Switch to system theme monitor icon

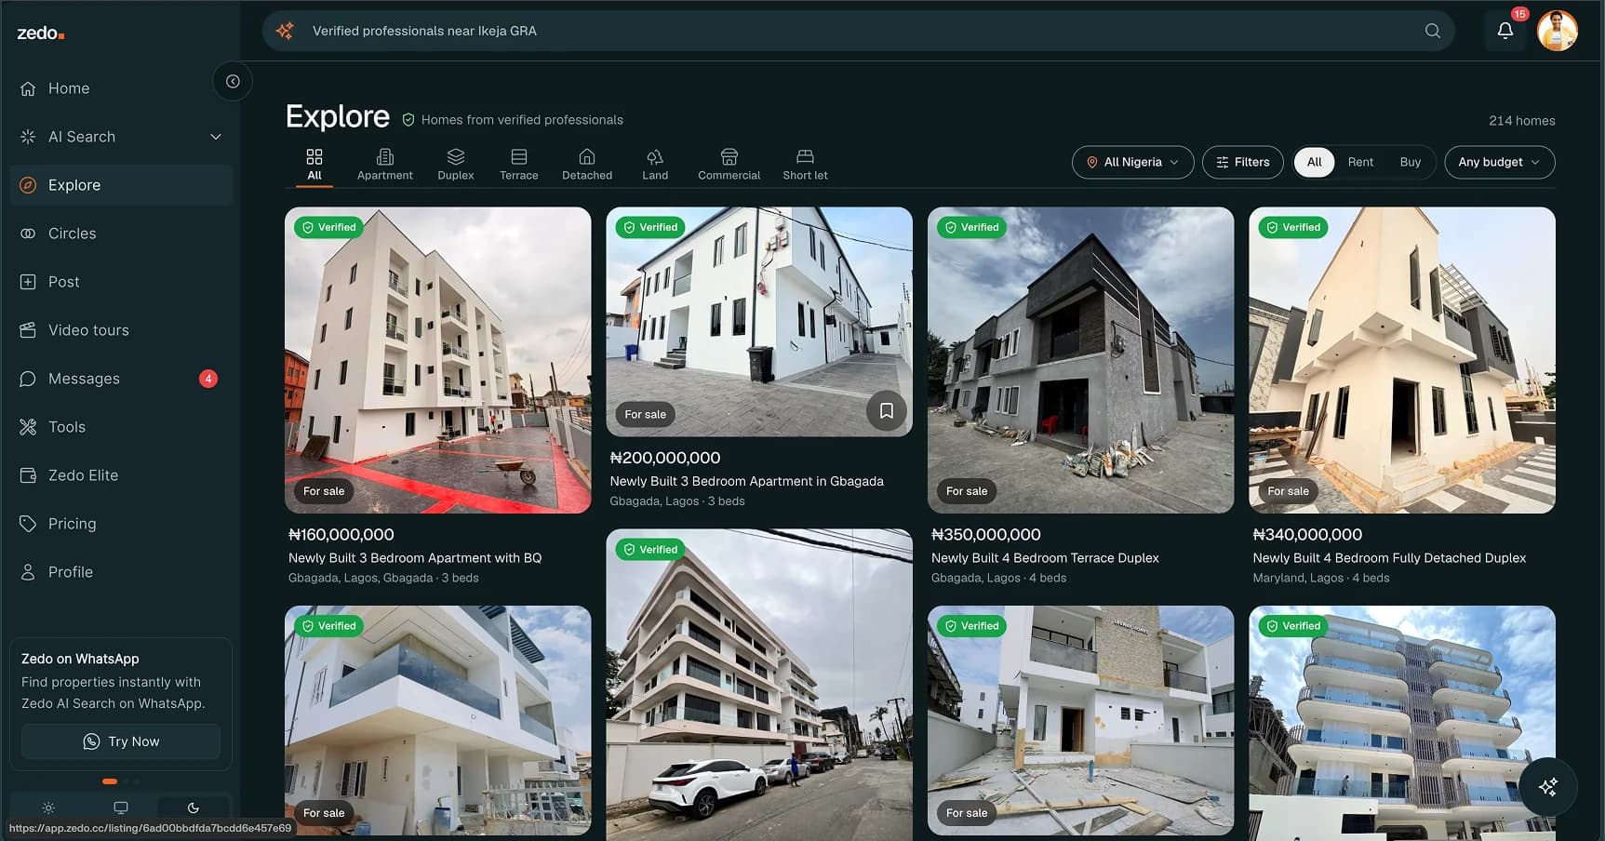(121, 808)
